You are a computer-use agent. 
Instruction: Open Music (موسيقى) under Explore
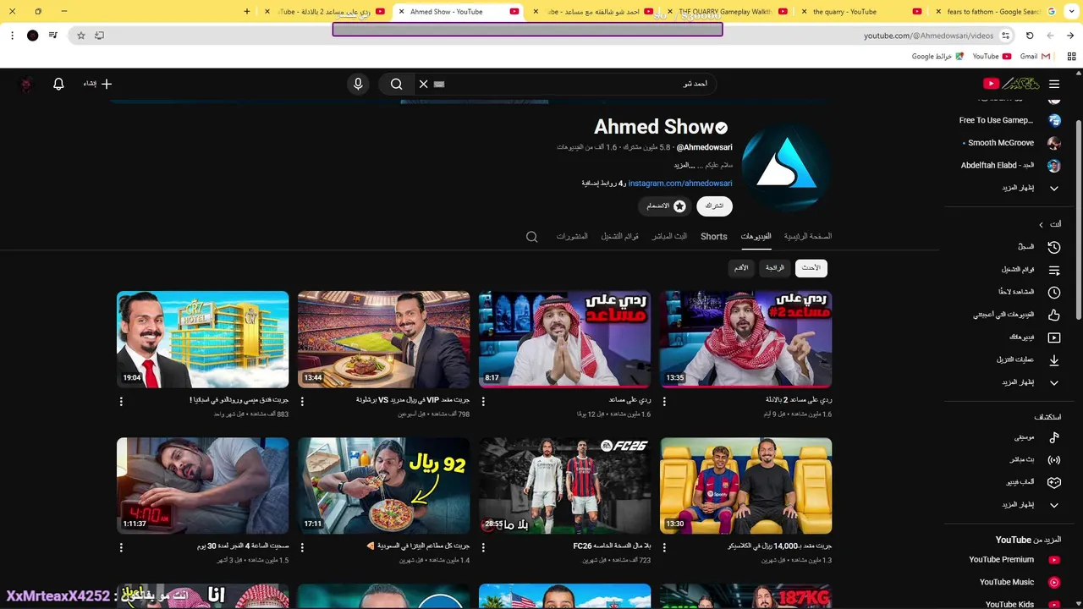click(1036, 437)
